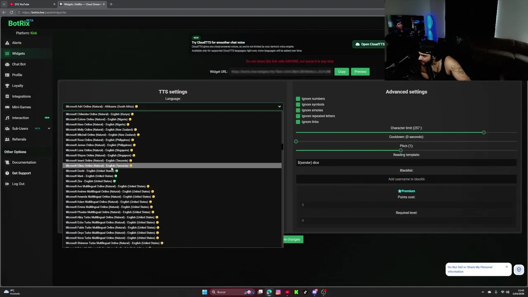This screenshot has width=528, height=297.
Task: Open a new browser tab with plus
Action: pos(111,4)
